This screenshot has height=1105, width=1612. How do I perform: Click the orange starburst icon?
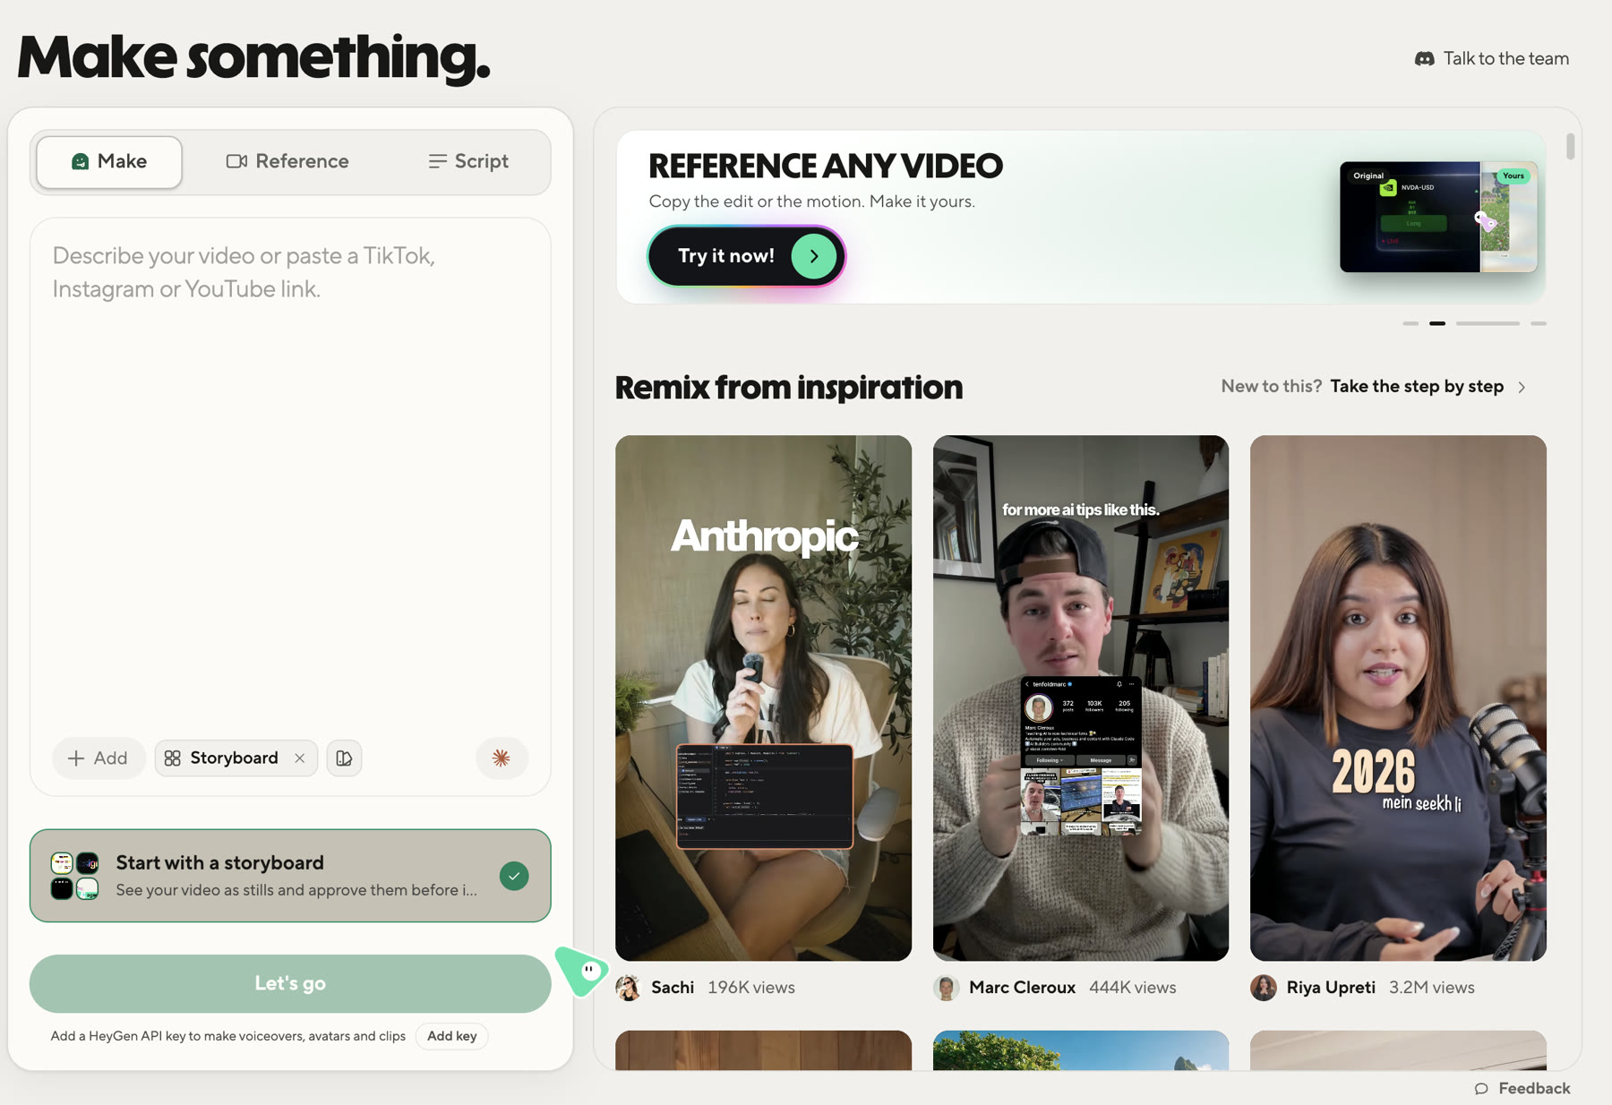(x=502, y=758)
